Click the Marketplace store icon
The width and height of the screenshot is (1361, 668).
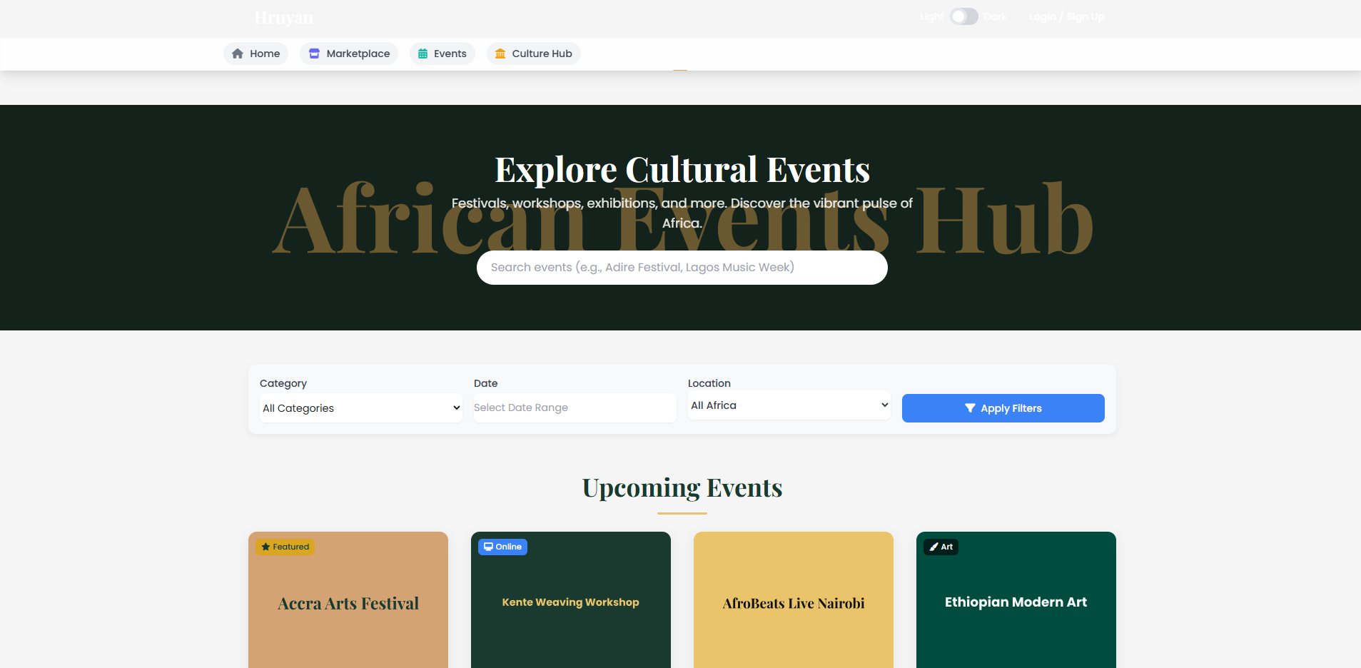[314, 54]
